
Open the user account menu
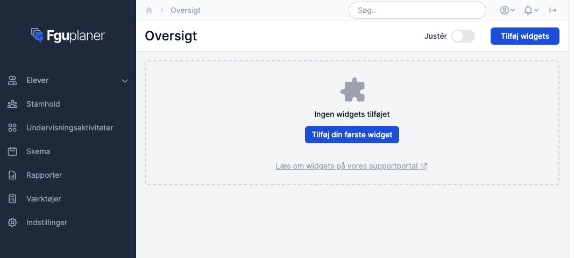[507, 10]
